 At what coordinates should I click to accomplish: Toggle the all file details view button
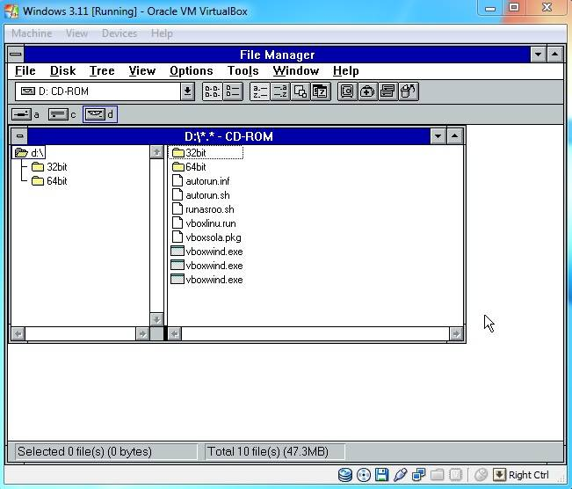click(x=233, y=91)
